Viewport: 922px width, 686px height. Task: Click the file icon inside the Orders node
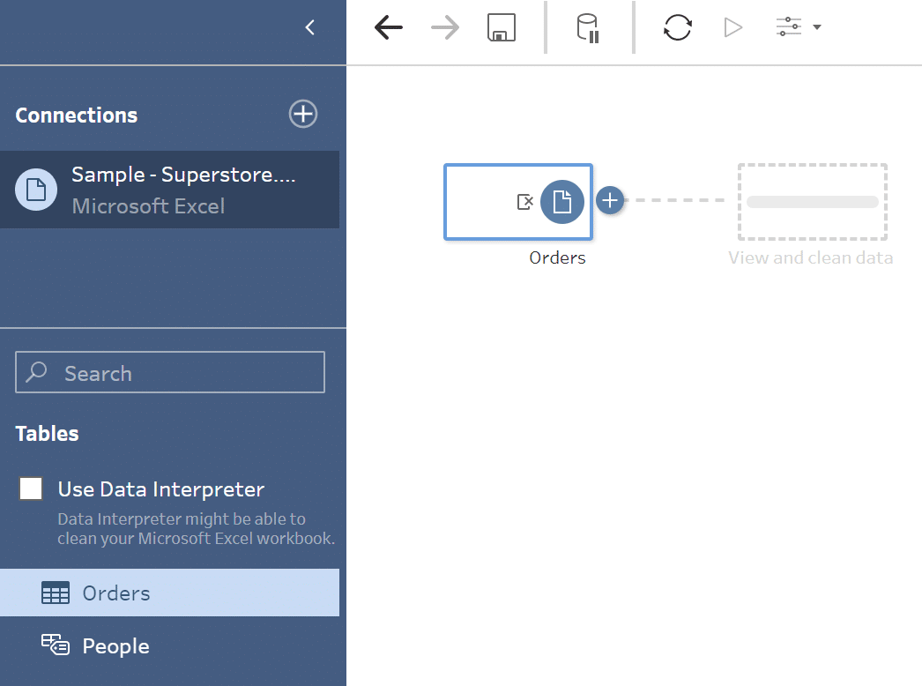(x=562, y=201)
